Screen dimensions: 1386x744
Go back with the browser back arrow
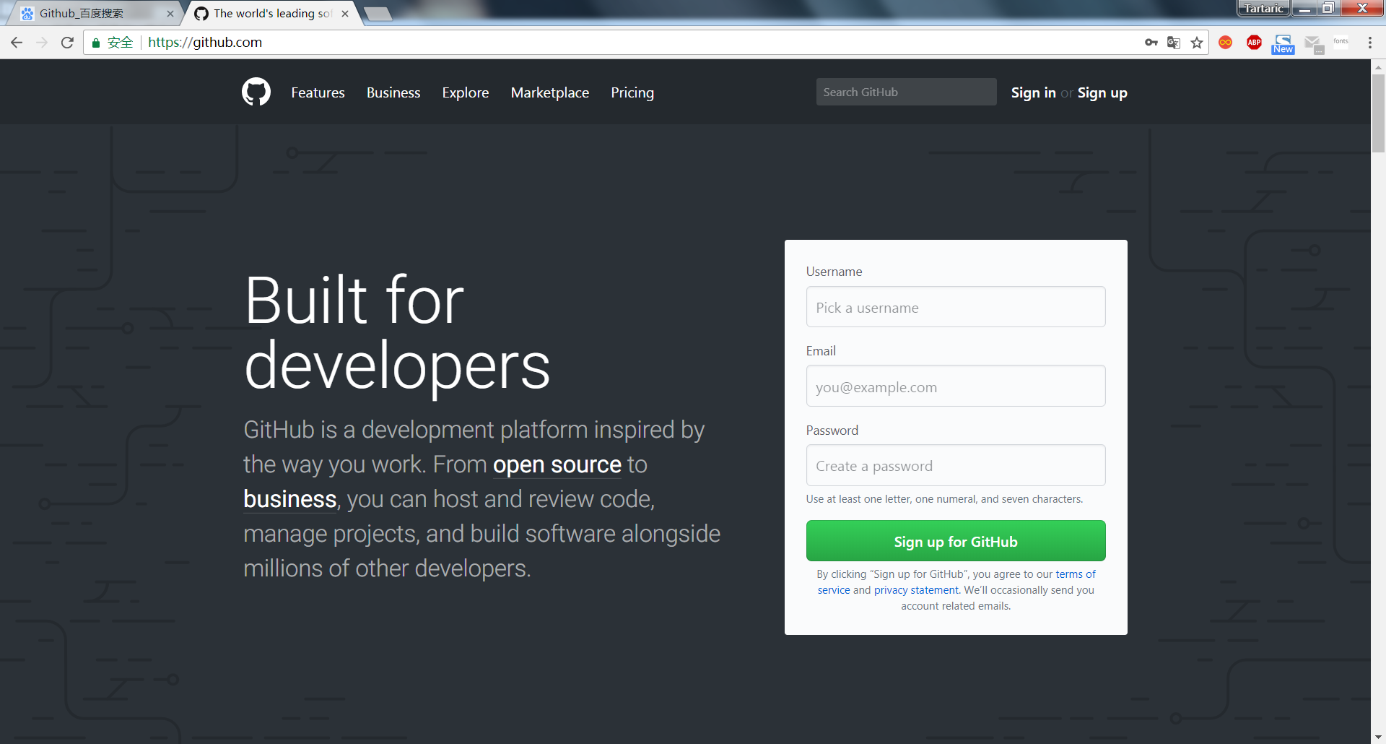(x=17, y=43)
